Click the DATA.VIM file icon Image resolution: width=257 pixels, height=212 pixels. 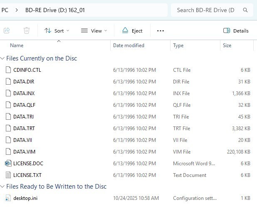8,152
